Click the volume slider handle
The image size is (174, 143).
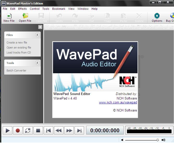point(157,140)
